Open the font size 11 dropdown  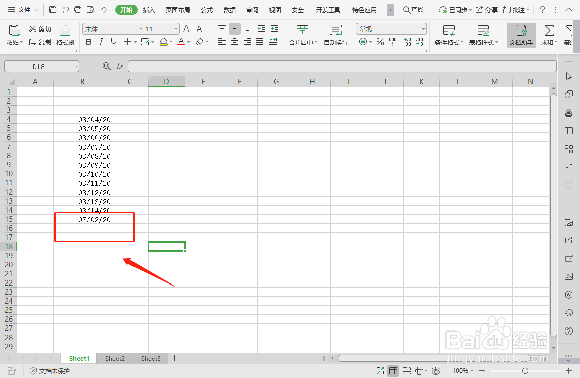176,29
